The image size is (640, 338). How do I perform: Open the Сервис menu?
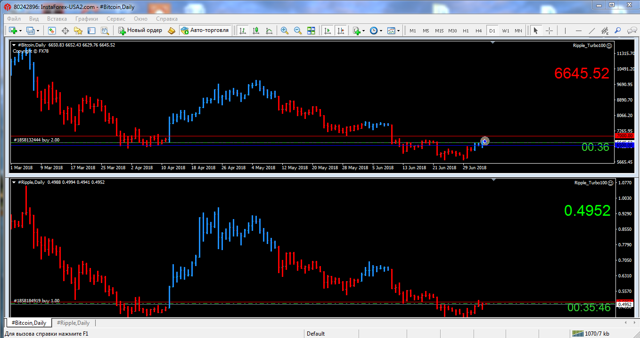[x=116, y=19]
